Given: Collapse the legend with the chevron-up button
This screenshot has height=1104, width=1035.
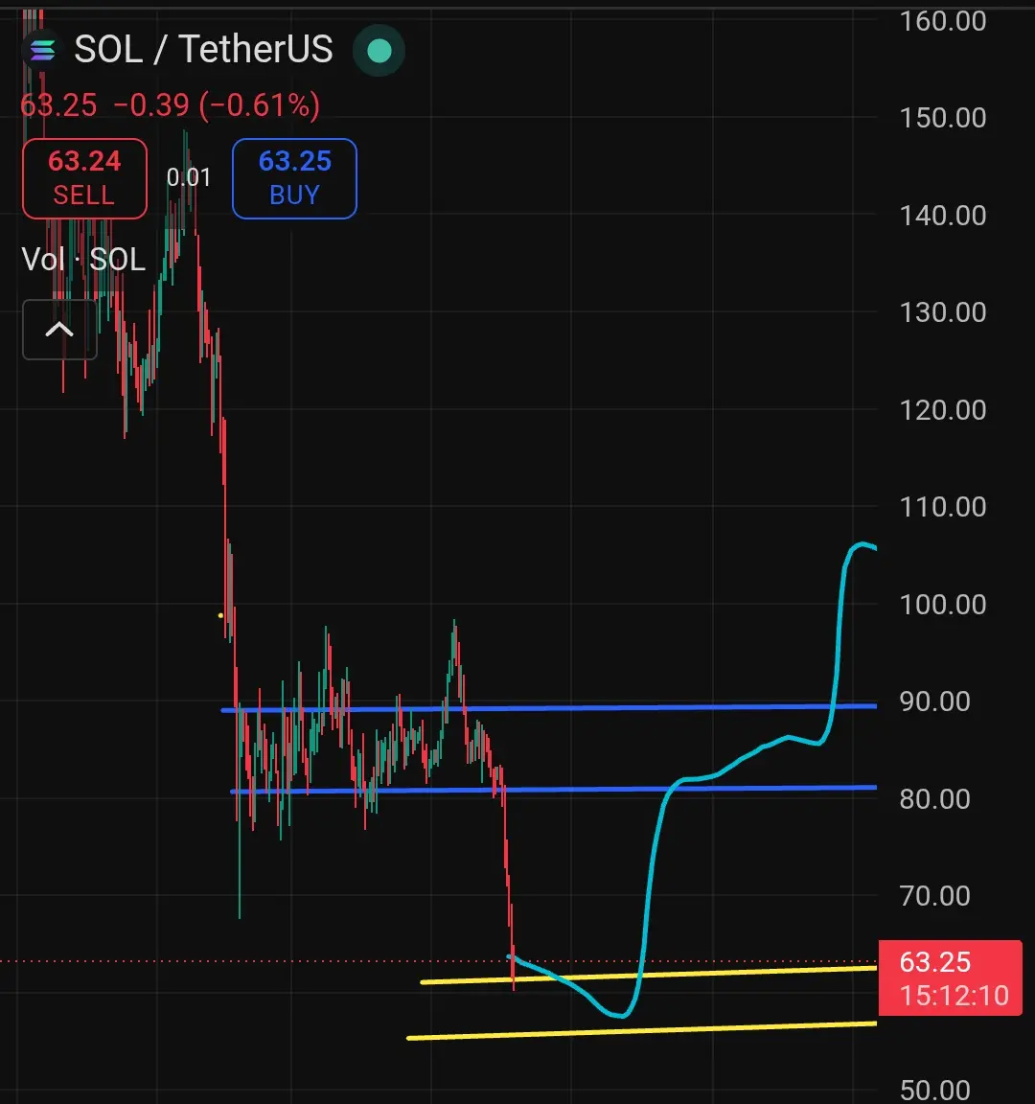Looking at the screenshot, I should click(59, 330).
